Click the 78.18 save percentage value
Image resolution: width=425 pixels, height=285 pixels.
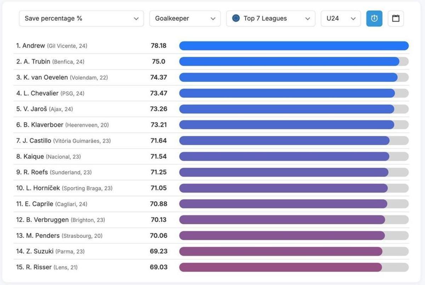159,46
